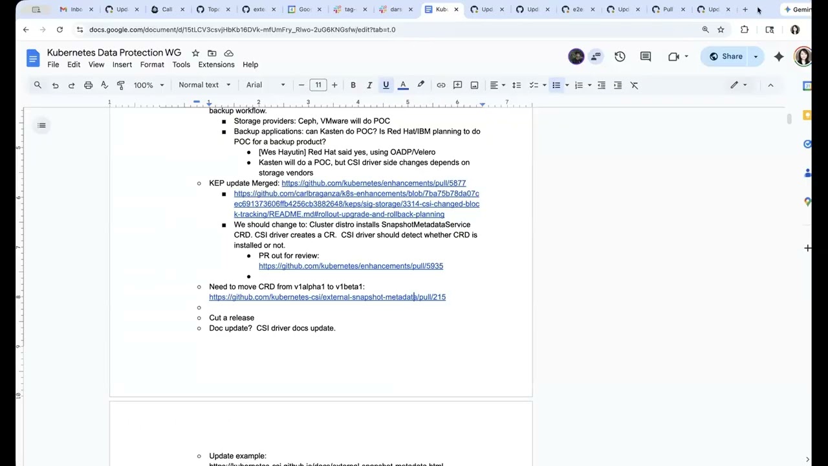Clear formatting from selection

(x=634, y=85)
